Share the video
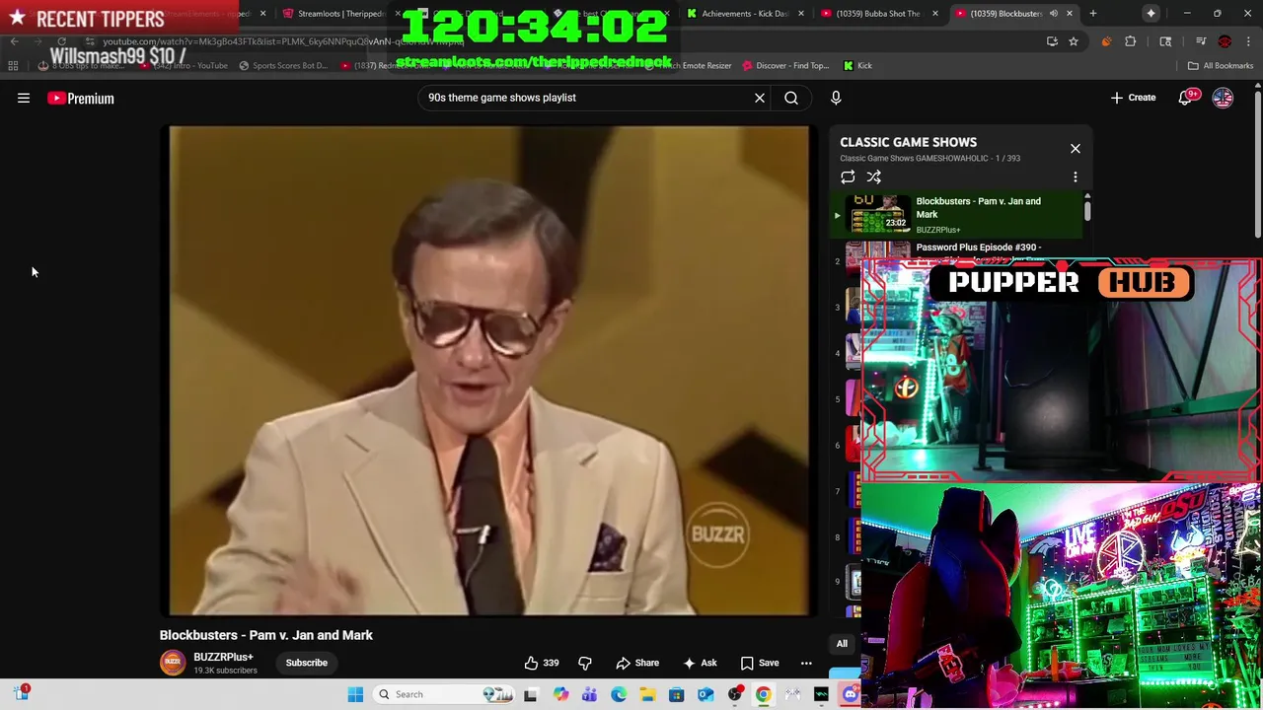Screen dimensions: 1263x710 tap(637, 663)
